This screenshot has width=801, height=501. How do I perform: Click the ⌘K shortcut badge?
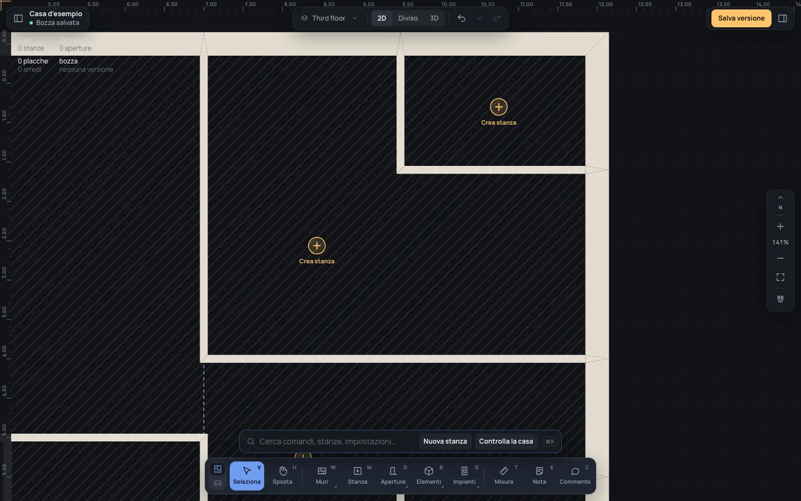tap(550, 441)
